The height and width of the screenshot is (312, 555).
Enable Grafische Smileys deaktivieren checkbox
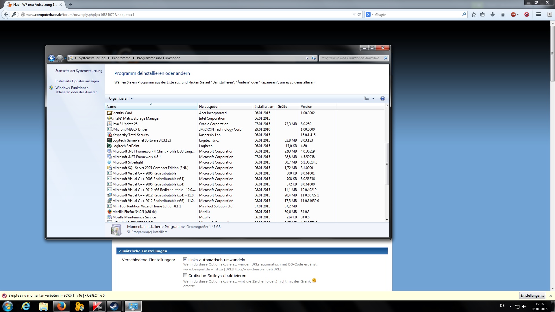coord(185,275)
